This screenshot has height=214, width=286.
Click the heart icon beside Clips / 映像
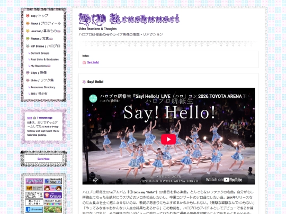click(28, 73)
